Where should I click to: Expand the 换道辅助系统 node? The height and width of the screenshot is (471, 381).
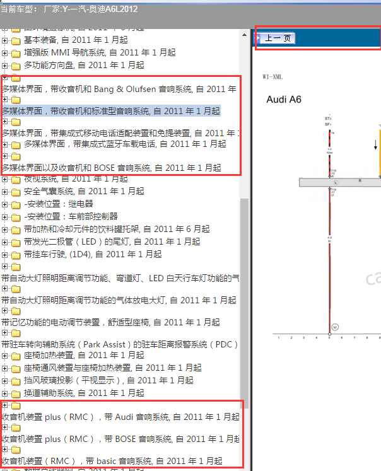click(x=4, y=393)
